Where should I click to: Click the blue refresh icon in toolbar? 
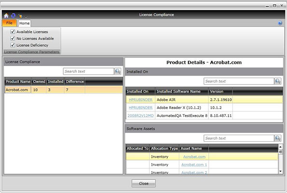point(14,16)
